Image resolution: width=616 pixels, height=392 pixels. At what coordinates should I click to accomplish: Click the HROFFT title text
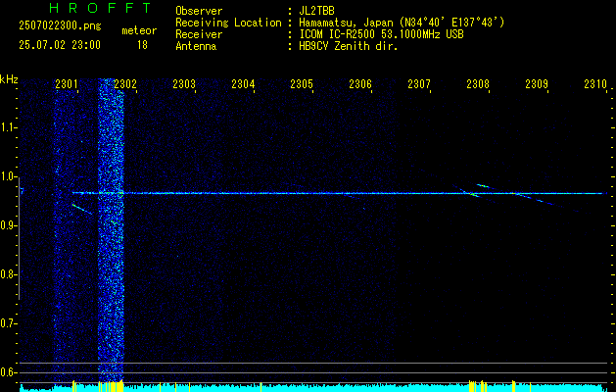point(101,8)
